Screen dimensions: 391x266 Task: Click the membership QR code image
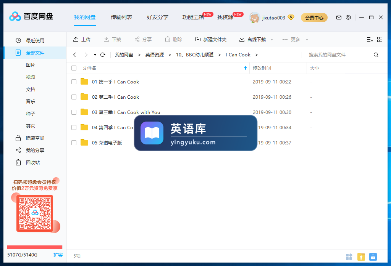tap(35, 213)
